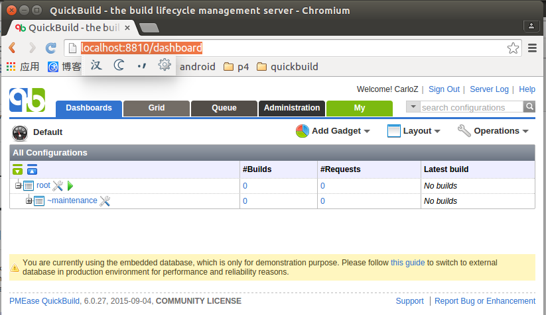This screenshot has width=546, height=315.
Task: Reload the page
Action: [x=51, y=48]
